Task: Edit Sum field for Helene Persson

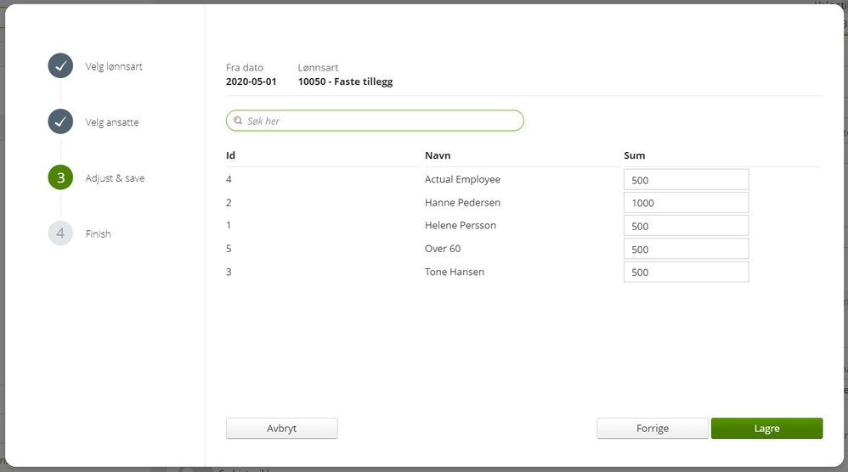Action: (686, 226)
